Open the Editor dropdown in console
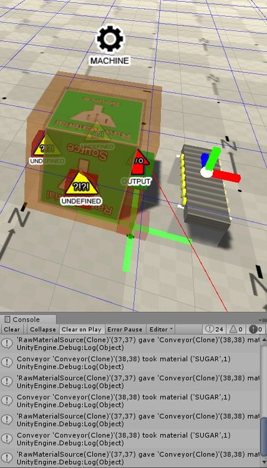Viewport: 267px width, 468px height. [161, 329]
